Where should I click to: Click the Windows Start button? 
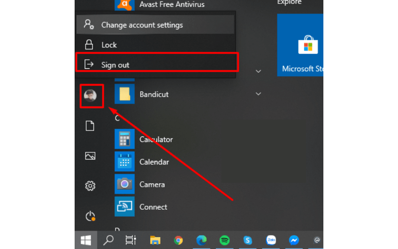point(86,240)
